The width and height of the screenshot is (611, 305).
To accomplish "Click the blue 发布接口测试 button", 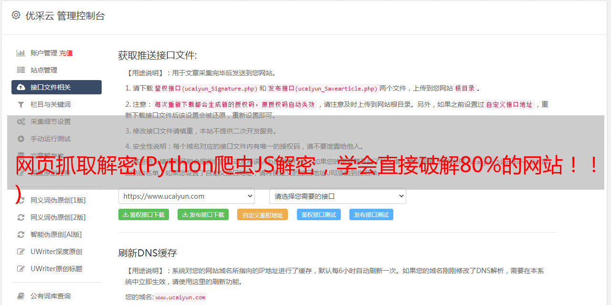I will [371, 214].
